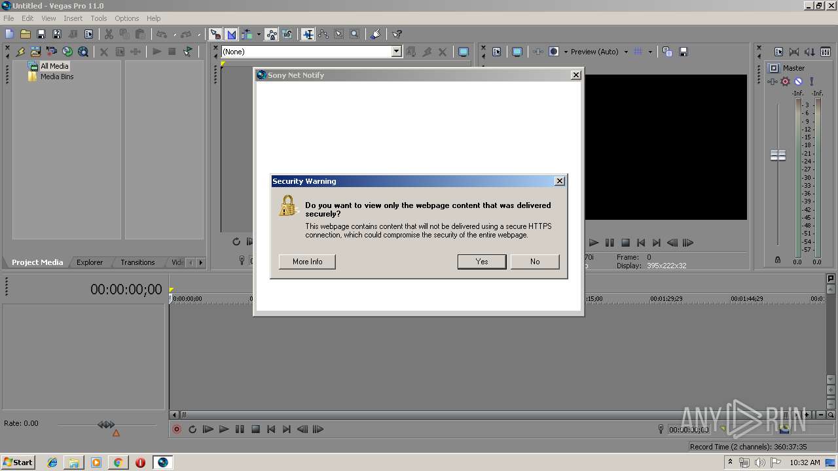Screen dimensions: 838x471
Task: Open Project Video Properties in preview
Action: point(496,52)
